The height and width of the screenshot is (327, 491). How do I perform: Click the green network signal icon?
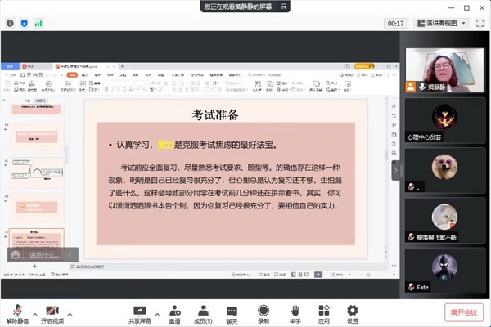[38, 24]
